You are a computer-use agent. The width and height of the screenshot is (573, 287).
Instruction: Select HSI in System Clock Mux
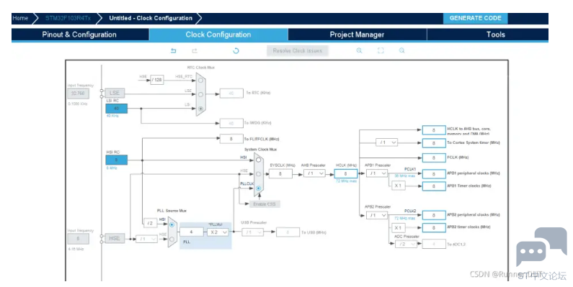258,160
